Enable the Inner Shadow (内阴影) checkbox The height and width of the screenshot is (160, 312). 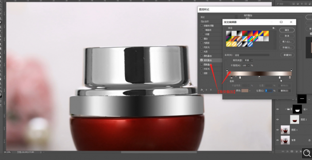point(201,43)
